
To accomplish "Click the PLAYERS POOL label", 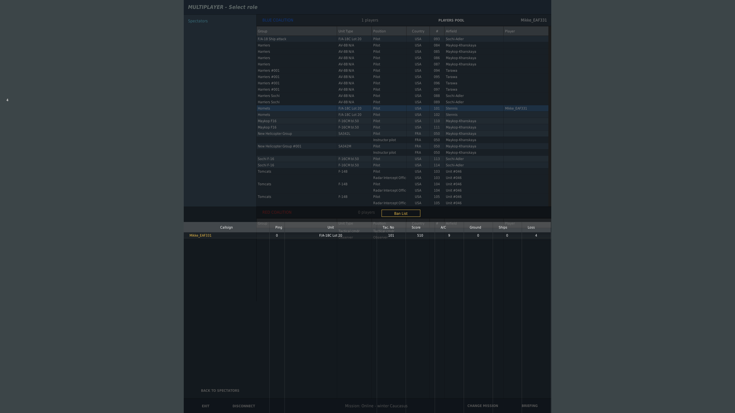I will (x=451, y=20).
